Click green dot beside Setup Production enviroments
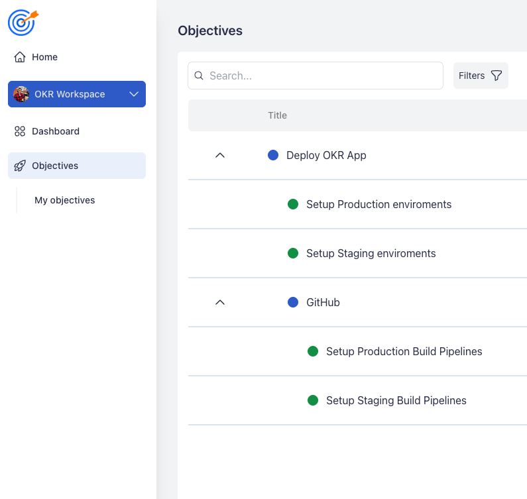The width and height of the screenshot is (527, 499). click(x=293, y=204)
